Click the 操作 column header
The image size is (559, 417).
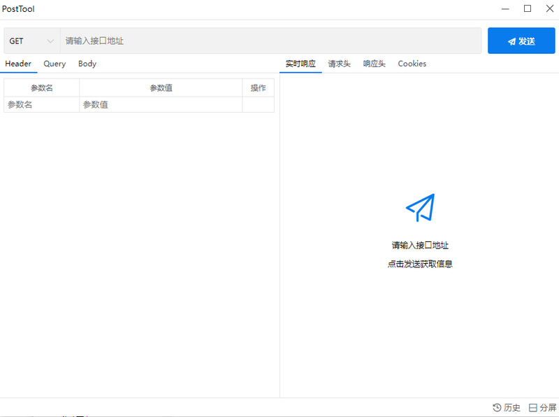tap(258, 88)
